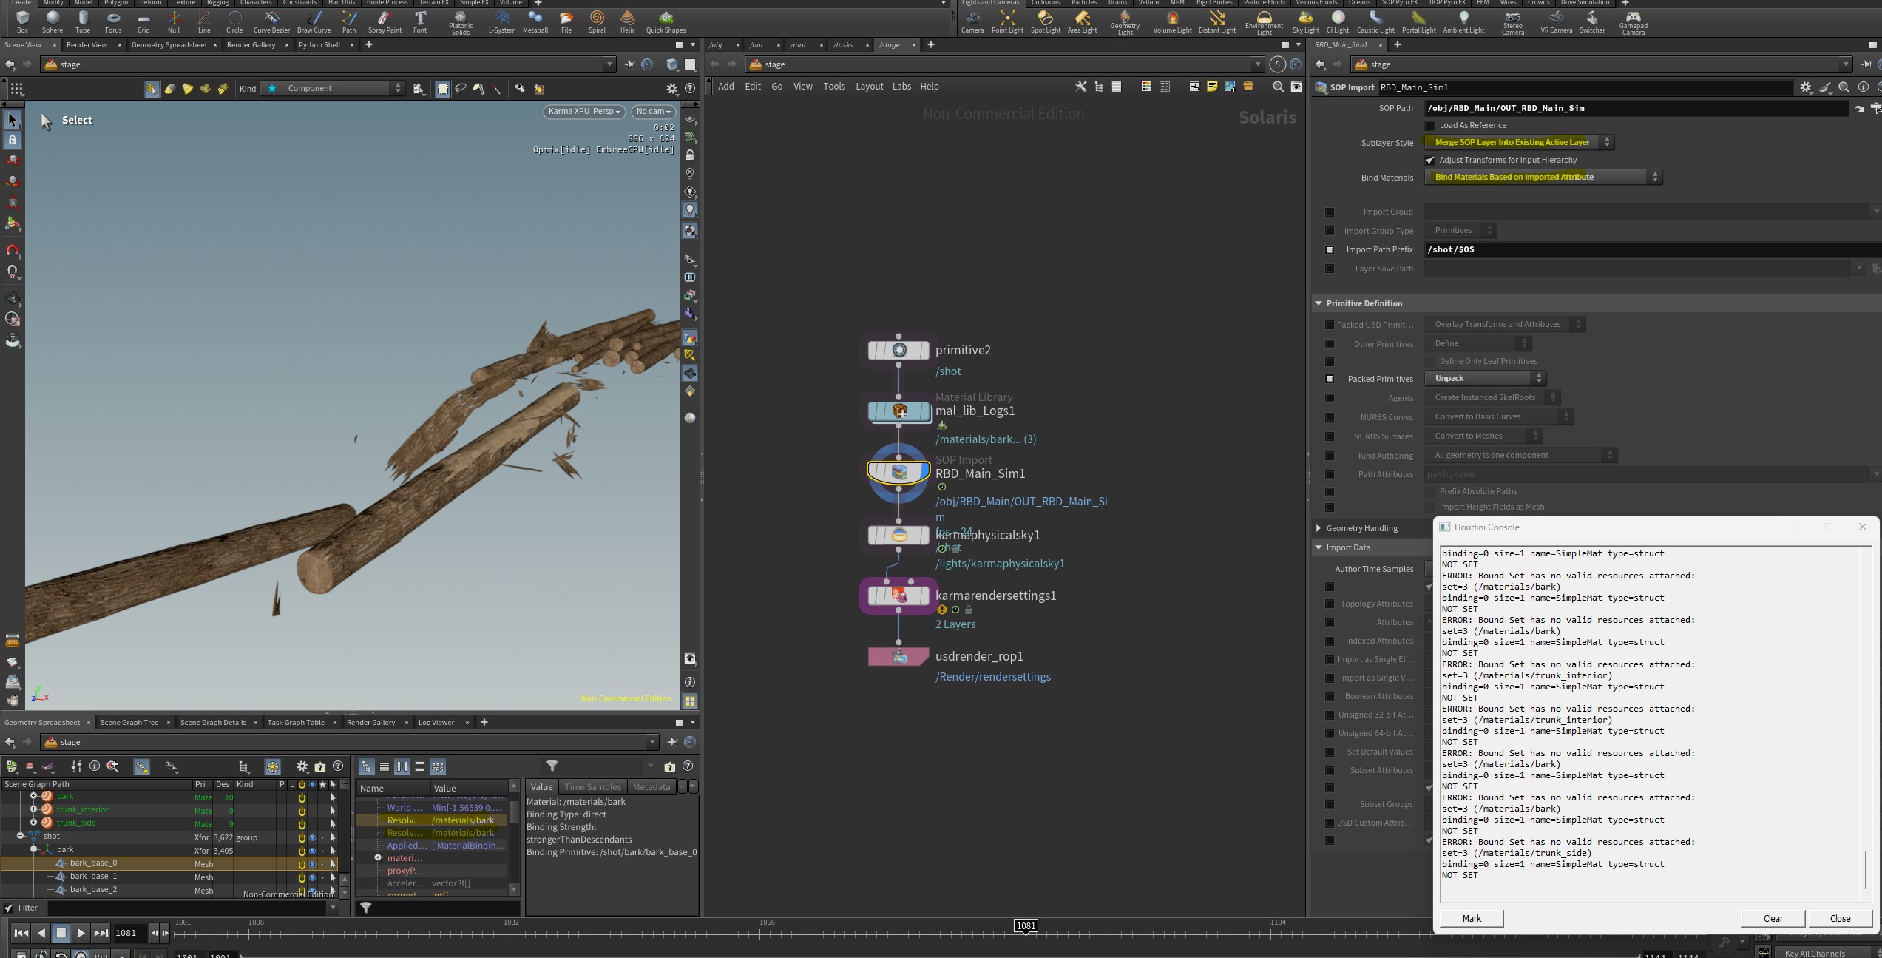Select the Platonic Solids shelf tool
Viewport: 1882px width, 958px height.
pos(460,21)
